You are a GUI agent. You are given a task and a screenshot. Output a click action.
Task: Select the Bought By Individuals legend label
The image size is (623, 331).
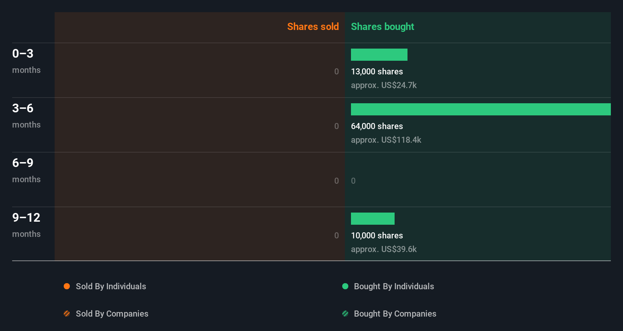[x=394, y=287]
